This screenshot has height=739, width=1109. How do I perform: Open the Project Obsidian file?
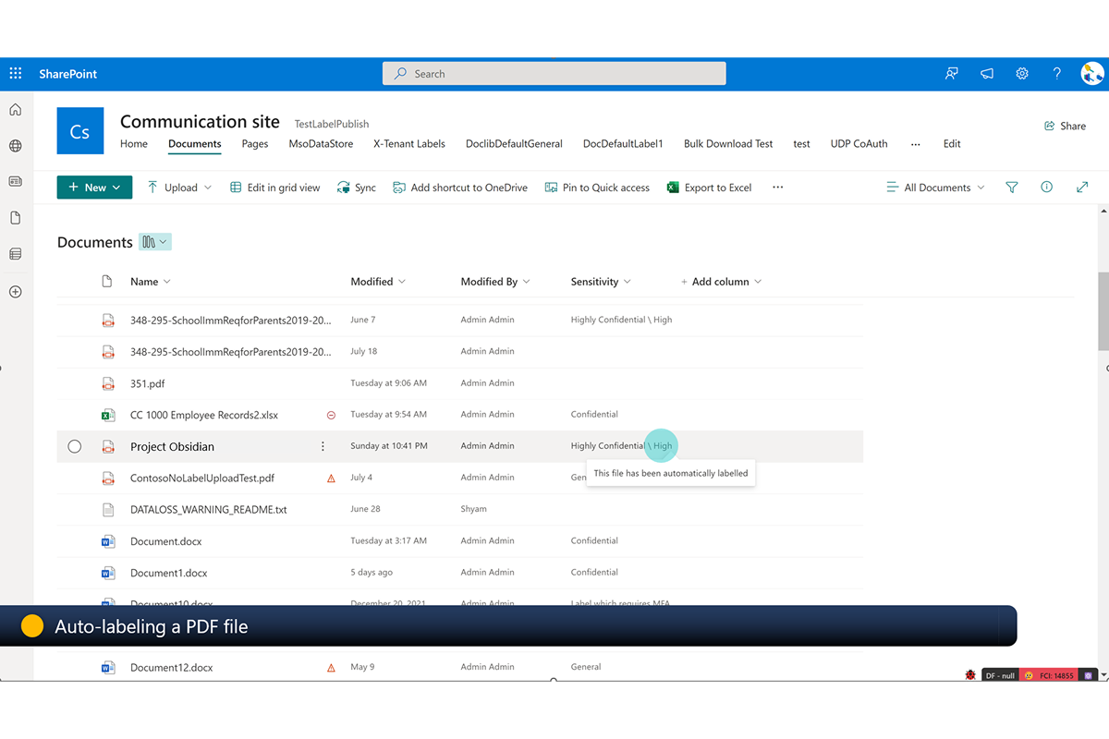coord(172,447)
